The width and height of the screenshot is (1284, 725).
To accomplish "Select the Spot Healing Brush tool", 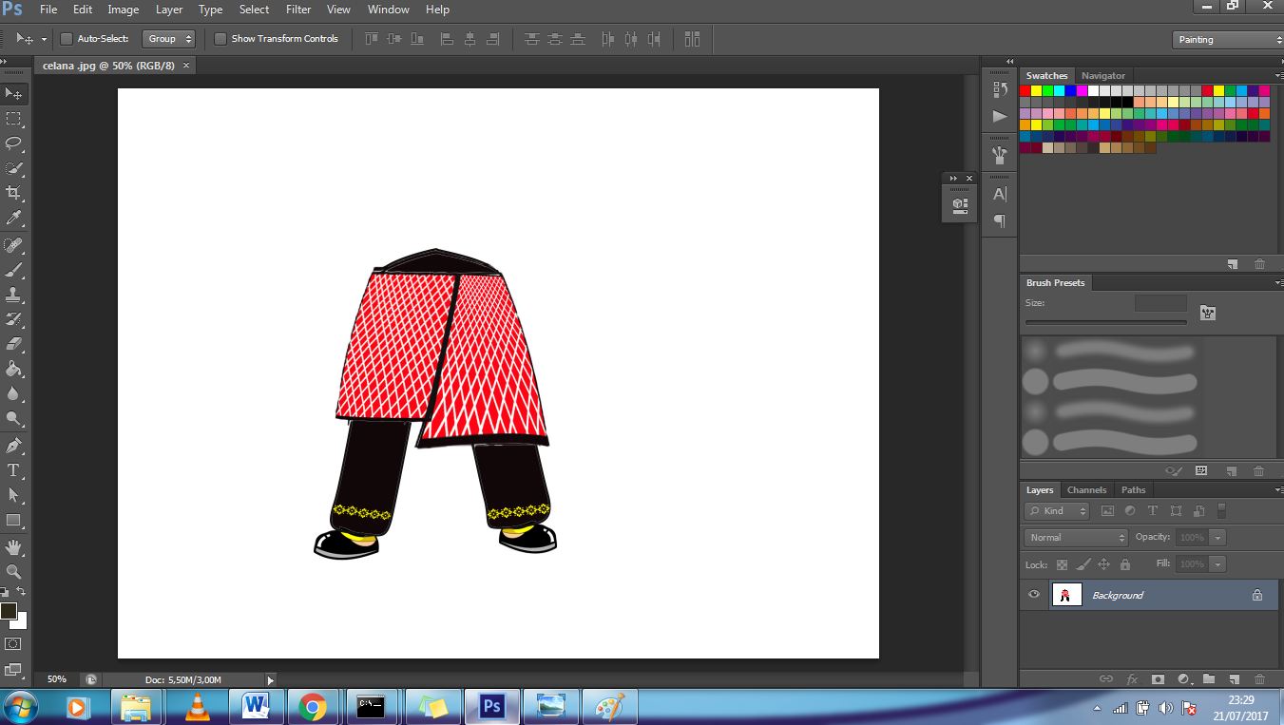I will (x=14, y=245).
